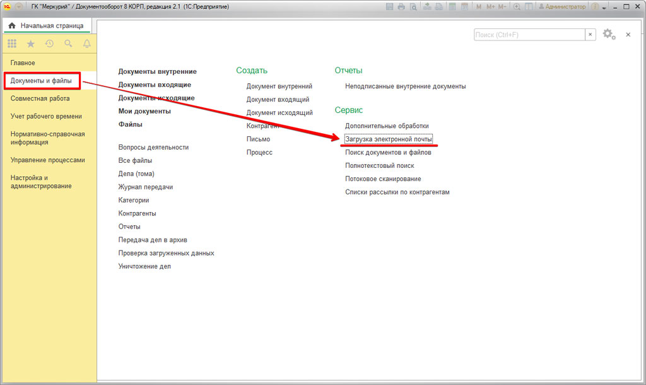Click the print preview icon in title bar
This screenshot has width=646, height=385.
pyautogui.click(x=413, y=7)
